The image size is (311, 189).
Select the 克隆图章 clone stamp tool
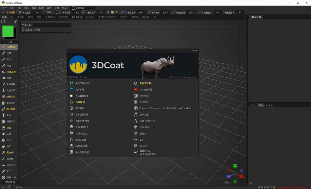9,90
